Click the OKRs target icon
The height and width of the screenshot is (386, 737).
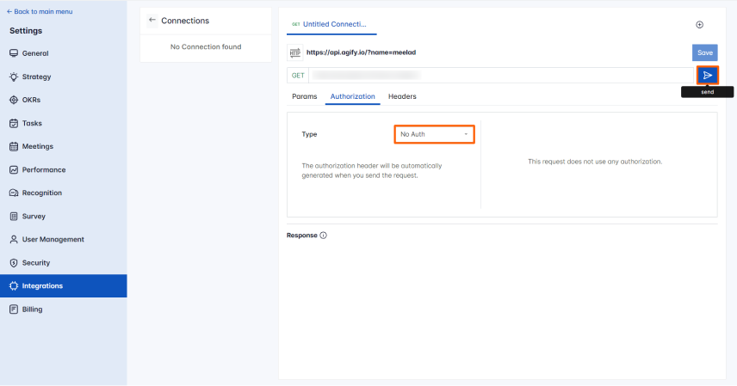click(x=14, y=100)
